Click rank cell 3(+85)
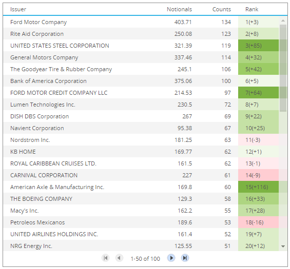290x269 pixels. (258, 46)
